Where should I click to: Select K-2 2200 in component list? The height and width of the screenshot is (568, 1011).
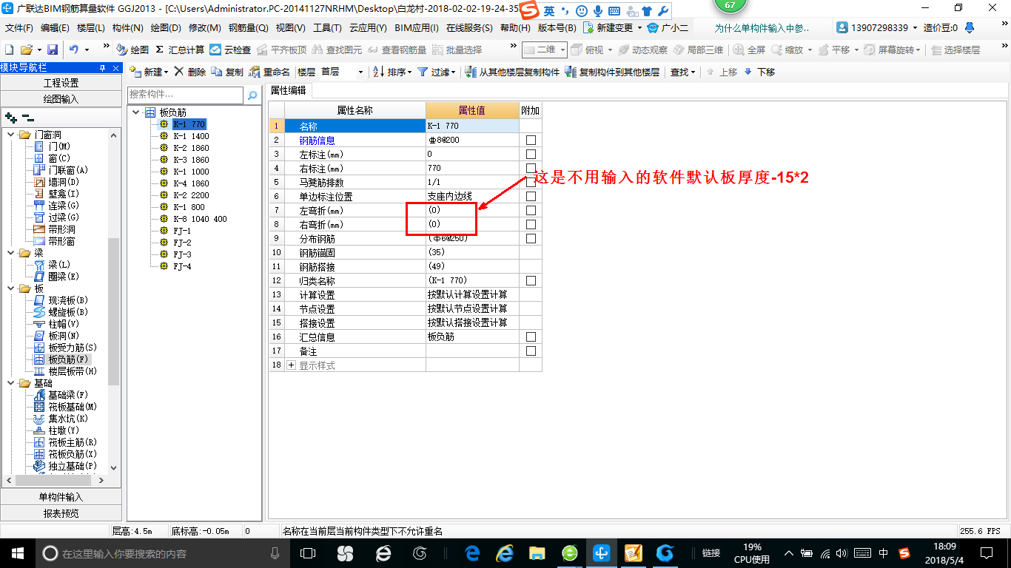pos(191,195)
